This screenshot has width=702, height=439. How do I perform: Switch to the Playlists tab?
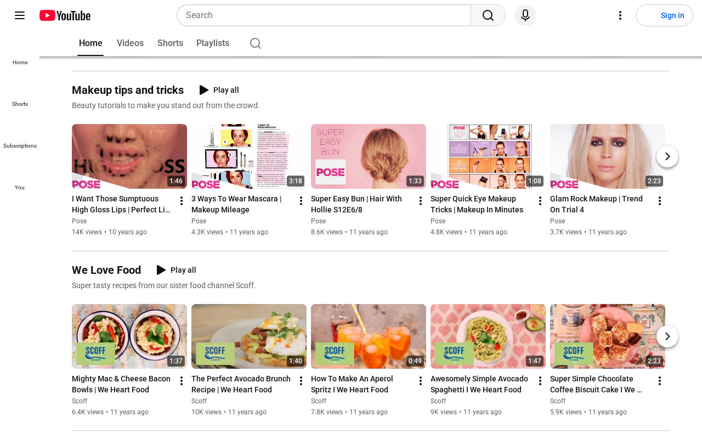[x=213, y=43]
